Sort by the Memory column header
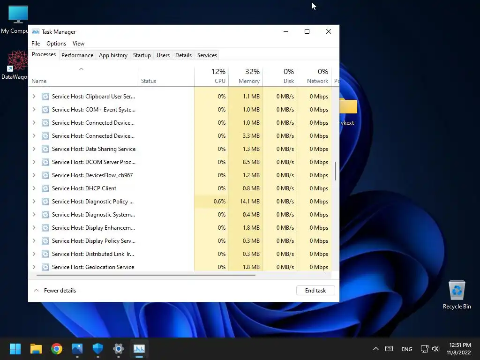480x360 pixels. 246,76
